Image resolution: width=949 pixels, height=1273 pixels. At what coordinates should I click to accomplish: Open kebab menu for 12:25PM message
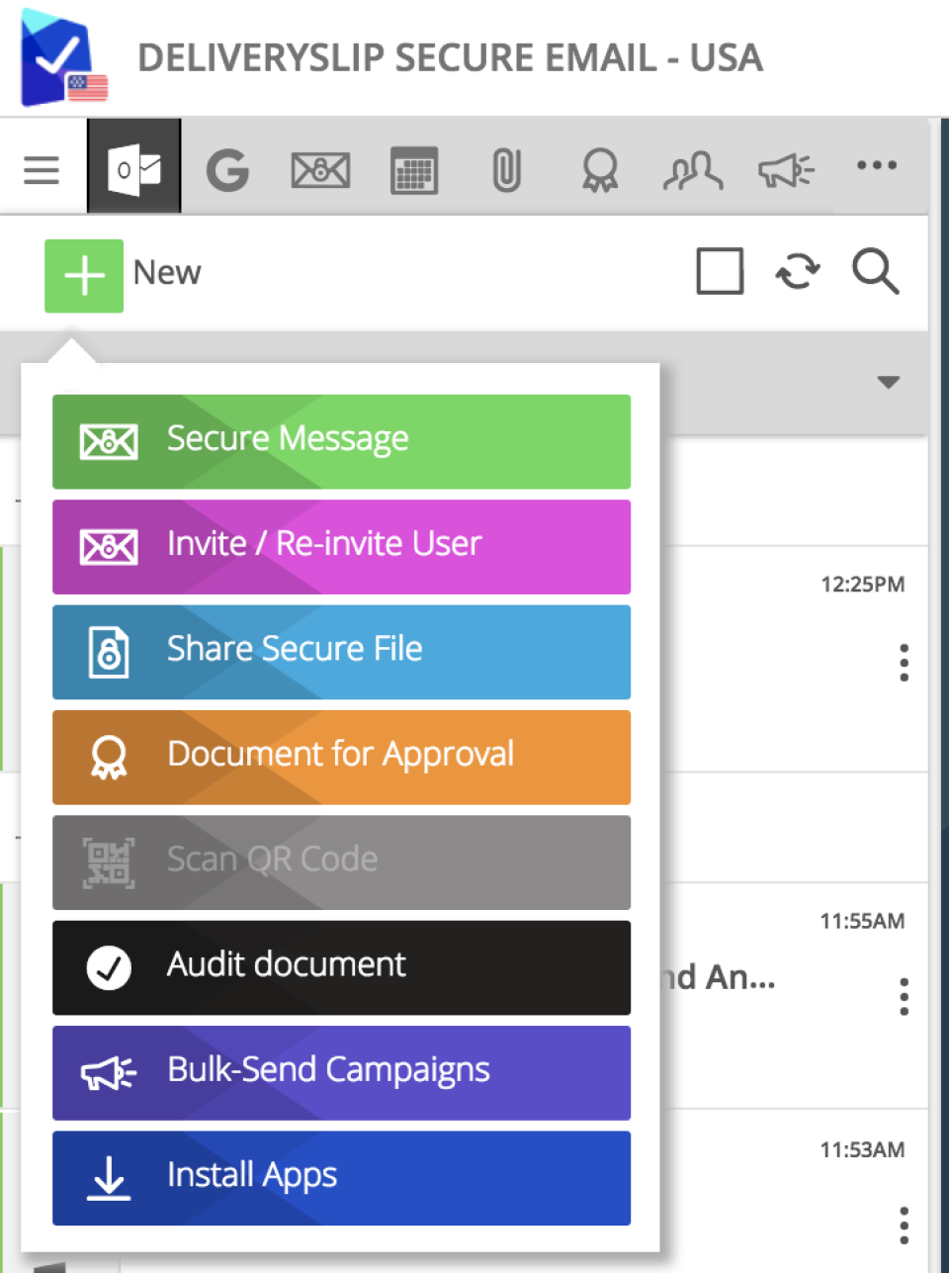[904, 663]
